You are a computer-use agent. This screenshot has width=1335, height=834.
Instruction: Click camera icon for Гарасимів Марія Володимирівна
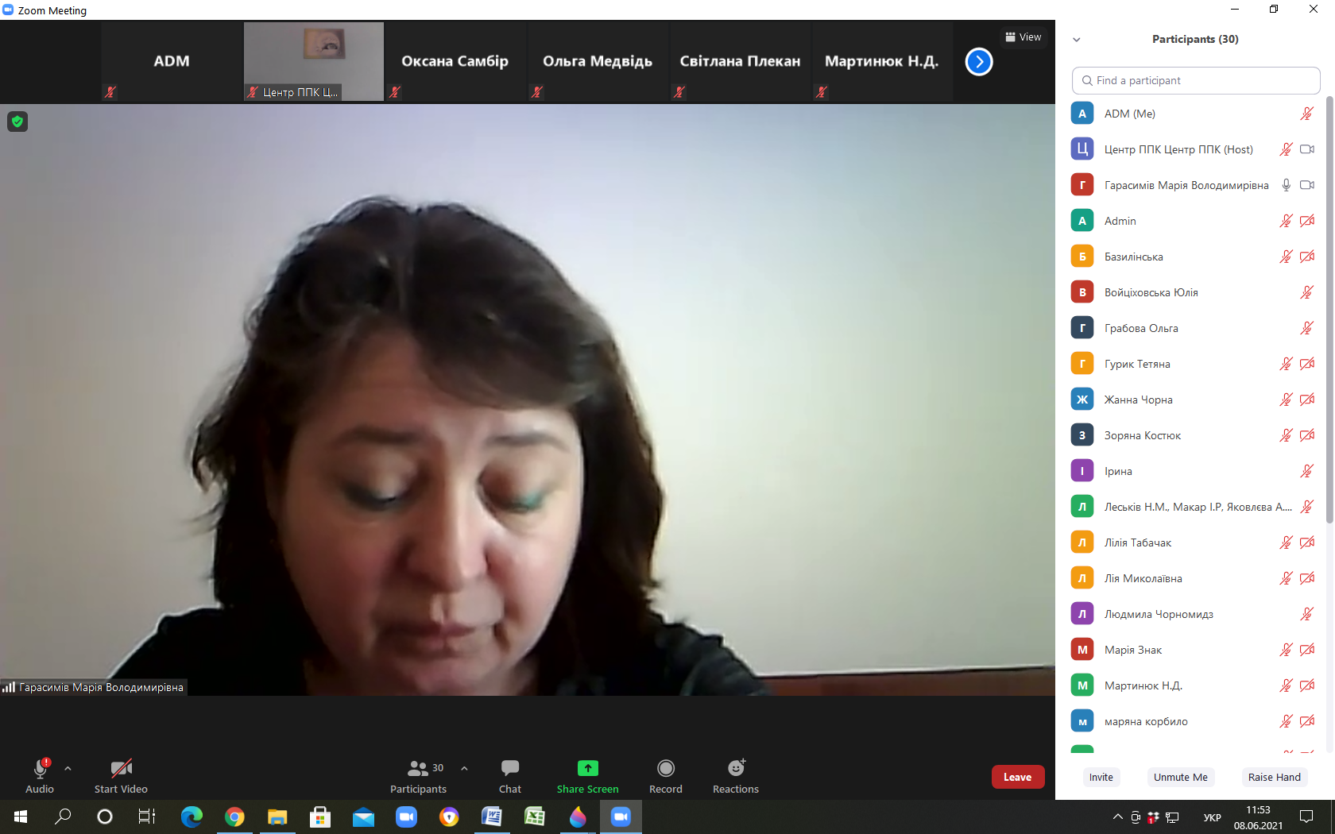[1307, 185]
